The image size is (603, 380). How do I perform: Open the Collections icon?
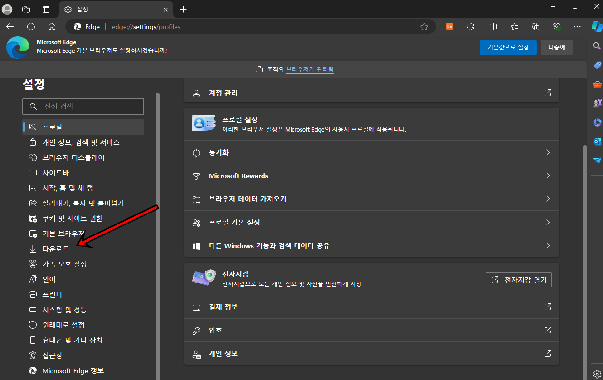click(x=535, y=27)
